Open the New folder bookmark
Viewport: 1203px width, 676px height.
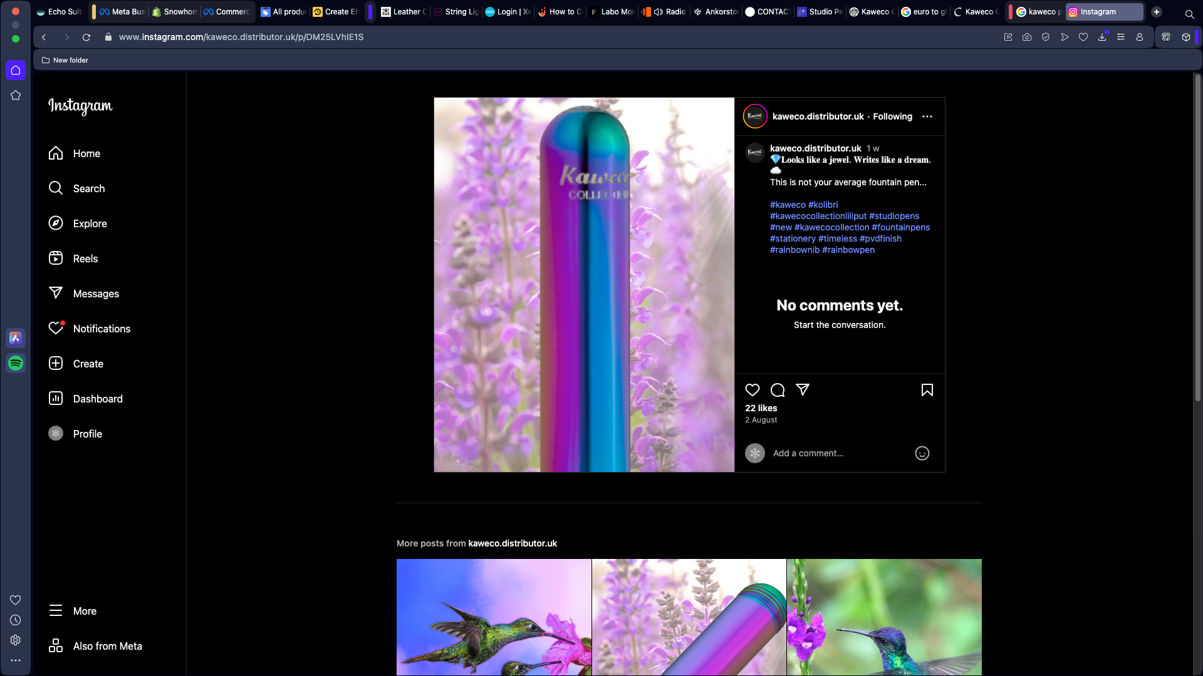point(65,60)
